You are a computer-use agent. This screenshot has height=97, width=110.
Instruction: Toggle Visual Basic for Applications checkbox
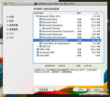point(40,43)
